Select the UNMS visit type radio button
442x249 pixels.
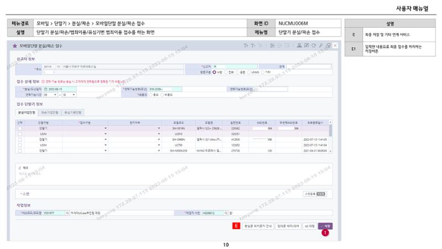tap(249, 72)
